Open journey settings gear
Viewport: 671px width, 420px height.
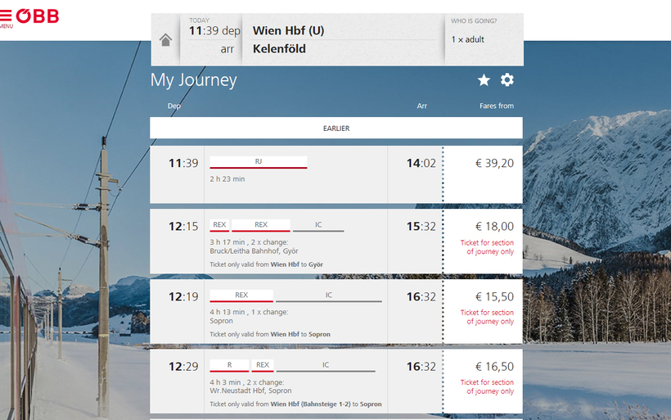pyautogui.click(x=507, y=79)
